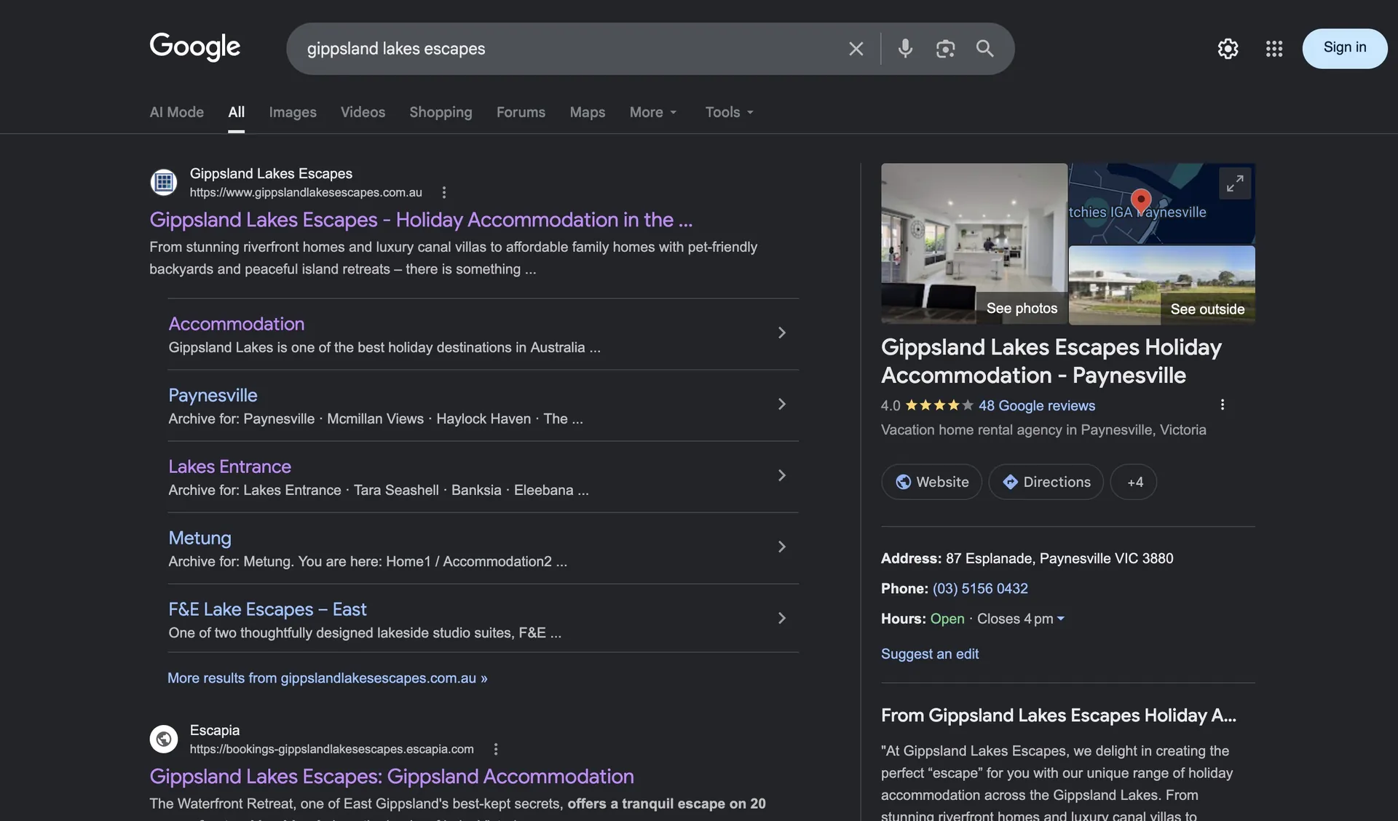Viewport: 1398px width, 821px height.
Task: Expand the More search filters dropdown
Action: tap(653, 112)
